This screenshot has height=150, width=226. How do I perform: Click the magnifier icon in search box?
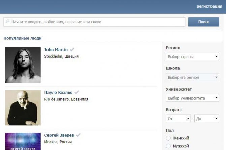coord(7,21)
